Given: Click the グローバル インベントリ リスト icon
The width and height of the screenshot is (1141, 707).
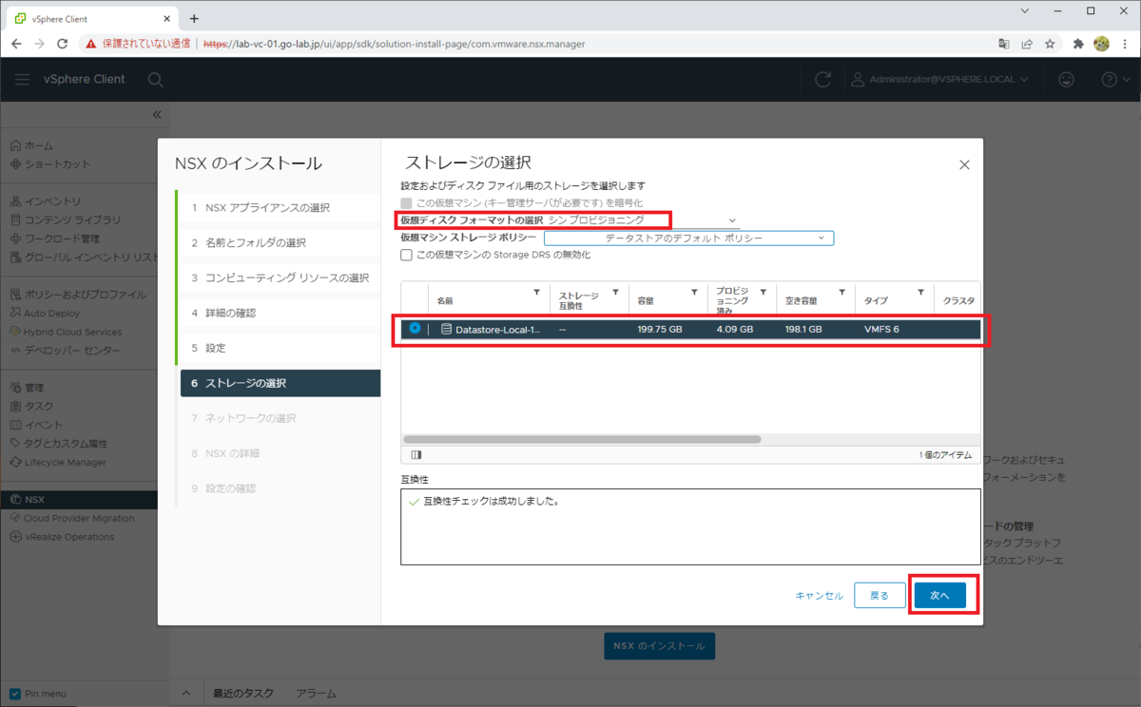Looking at the screenshot, I should [x=16, y=257].
